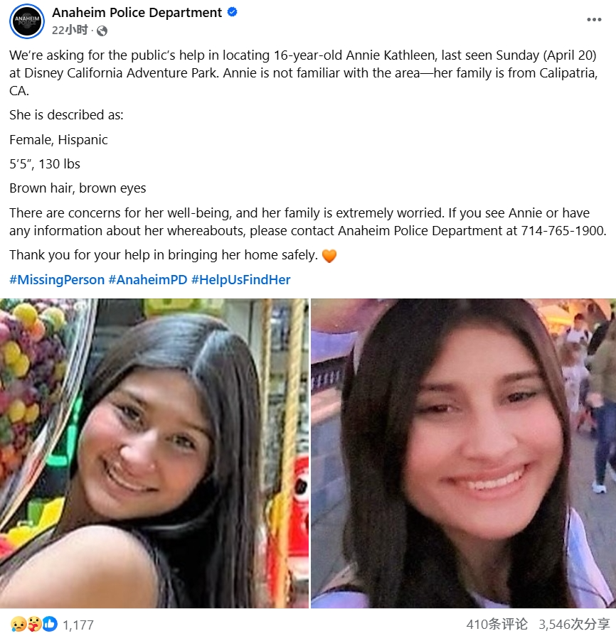Viewport: 616px width, 636px height.
Task: Open the 3,546 shares link
Action: tap(574, 624)
